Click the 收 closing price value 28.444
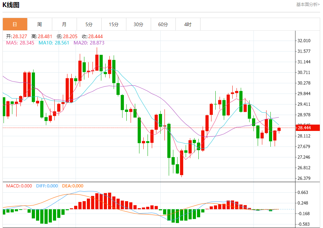 coord(95,36)
